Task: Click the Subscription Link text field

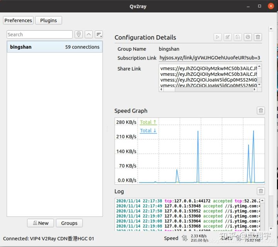Action: click(x=210, y=58)
